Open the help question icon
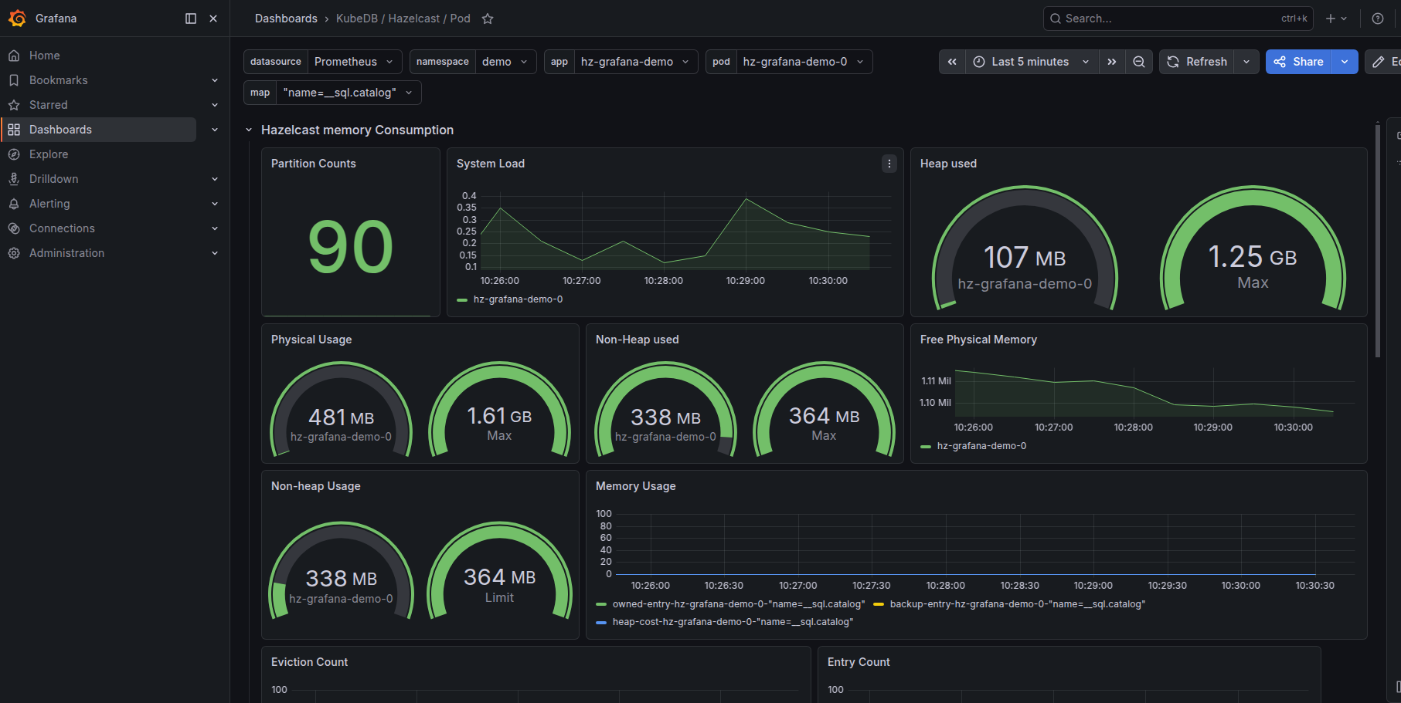 point(1378,19)
